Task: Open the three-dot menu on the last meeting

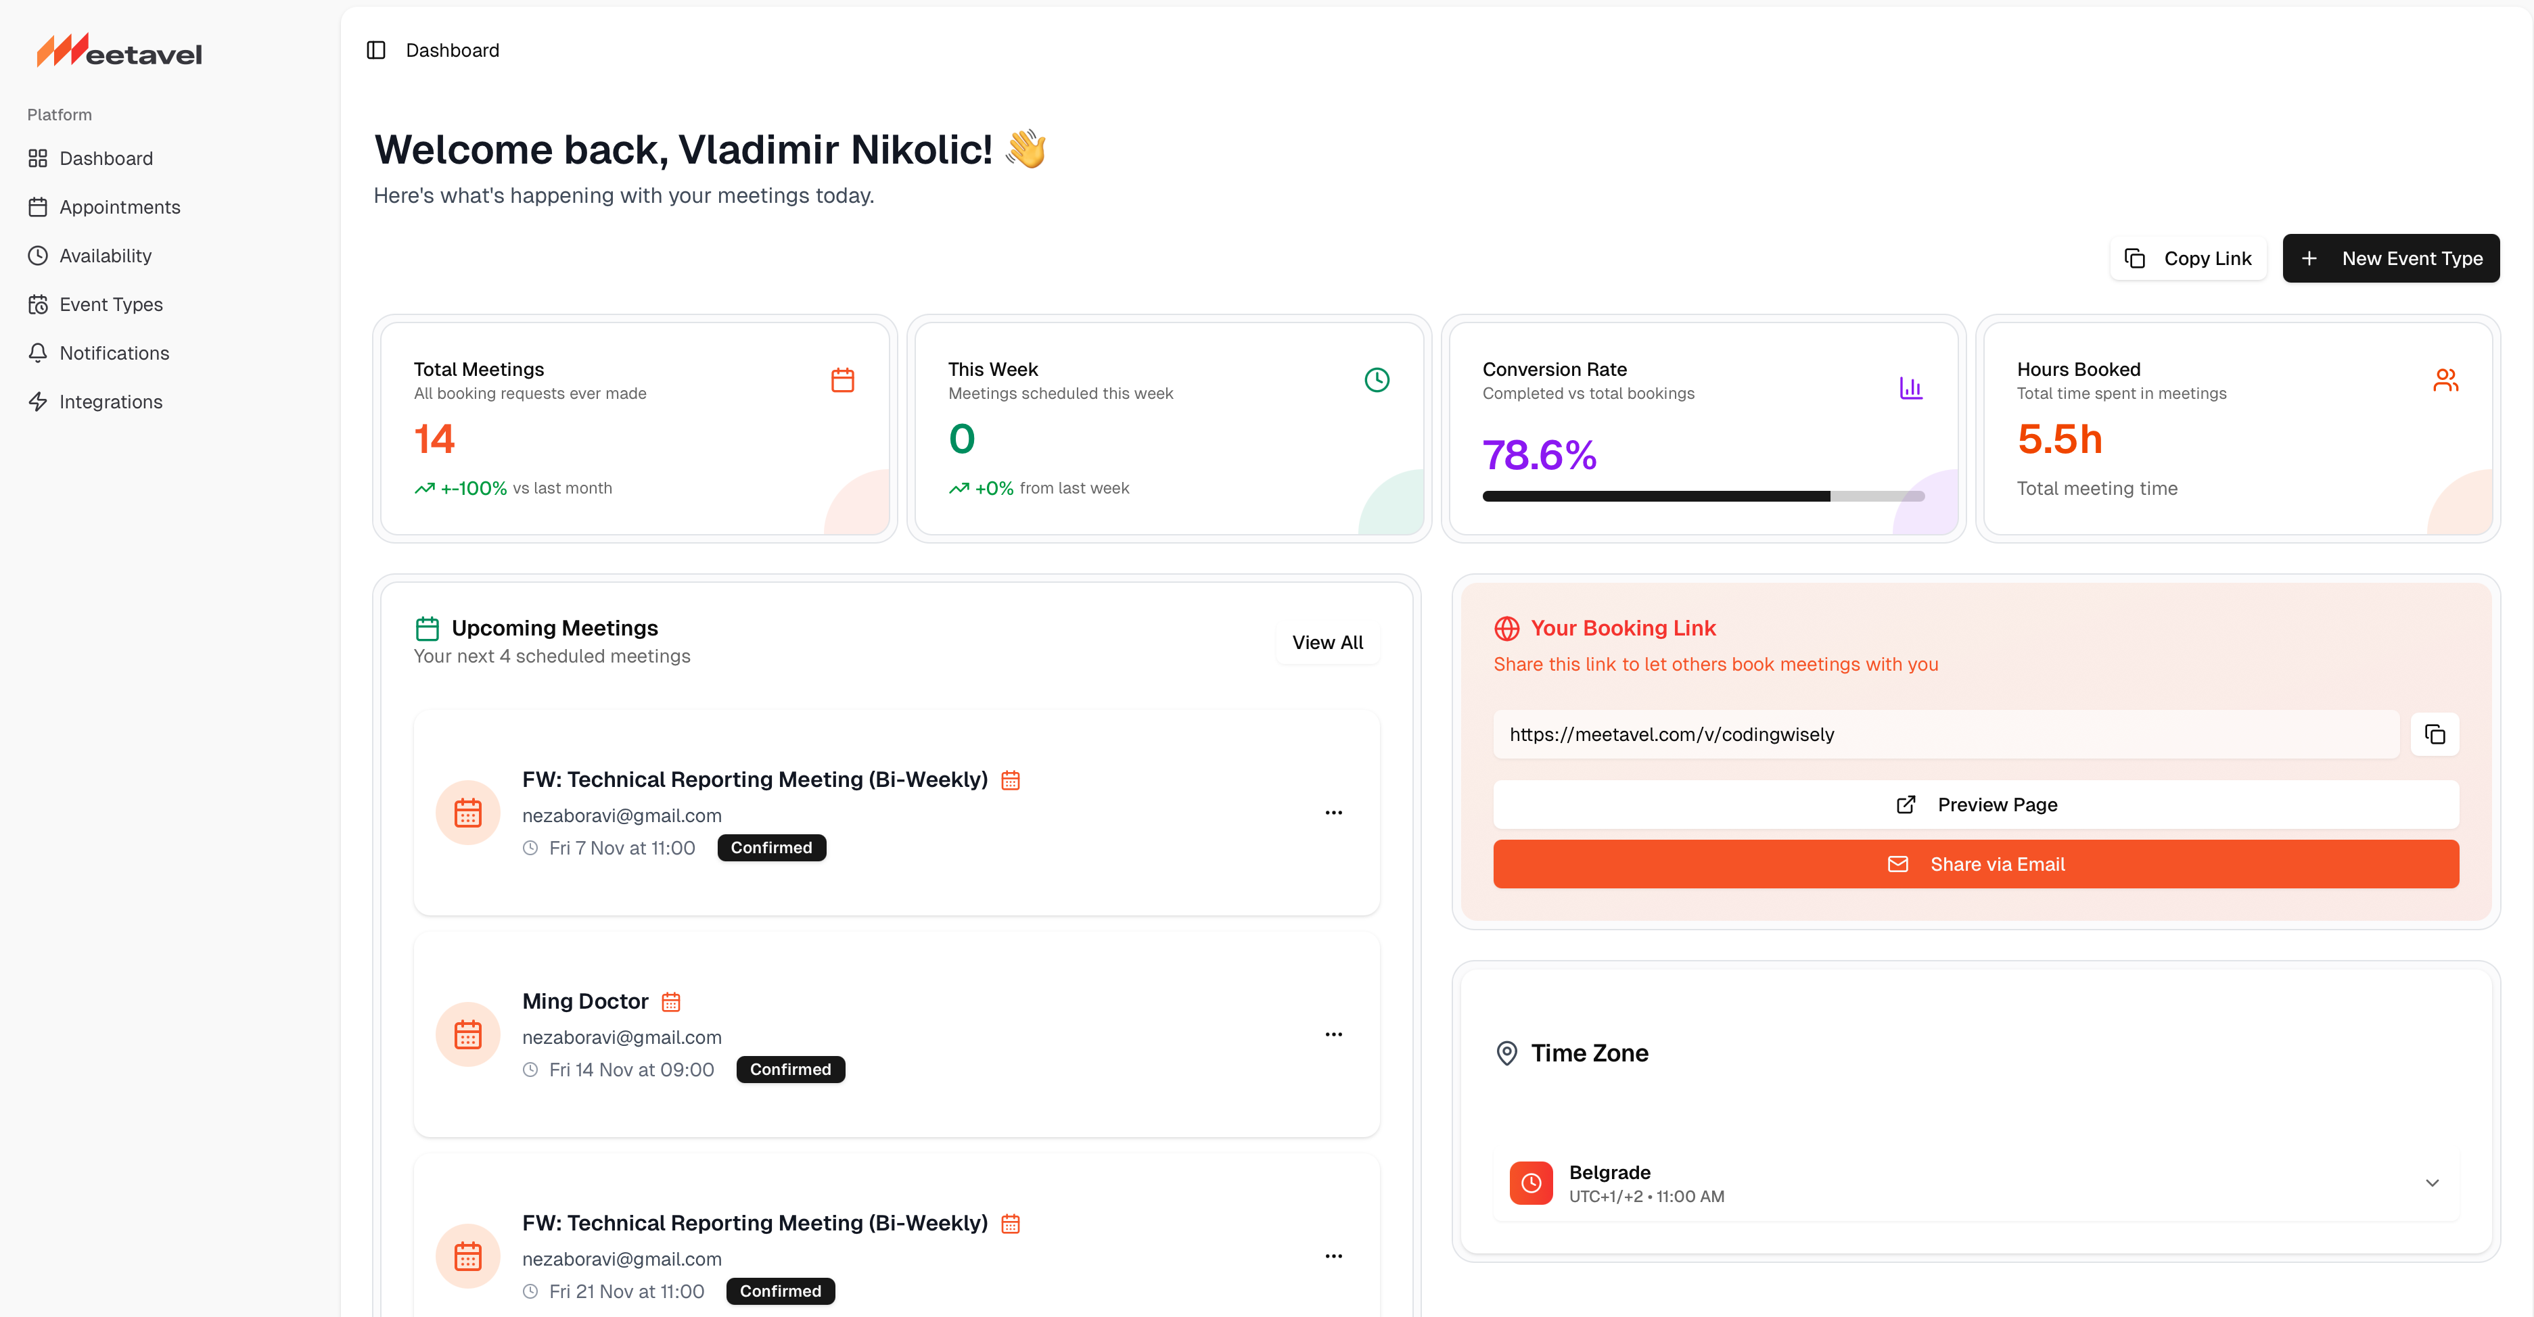Action: point(1334,1255)
